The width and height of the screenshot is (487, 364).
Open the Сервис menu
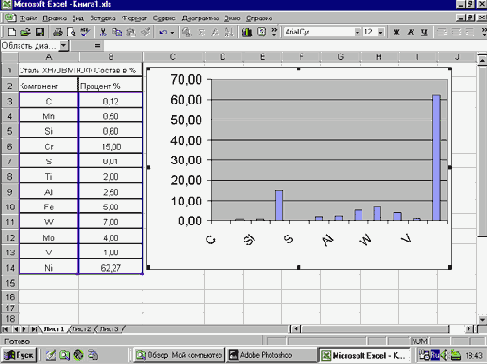[x=164, y=18]
